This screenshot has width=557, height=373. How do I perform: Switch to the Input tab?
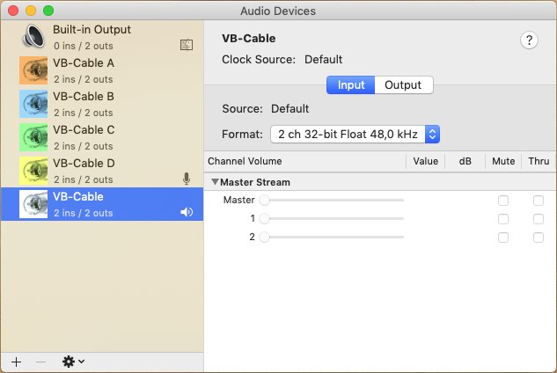350,85
